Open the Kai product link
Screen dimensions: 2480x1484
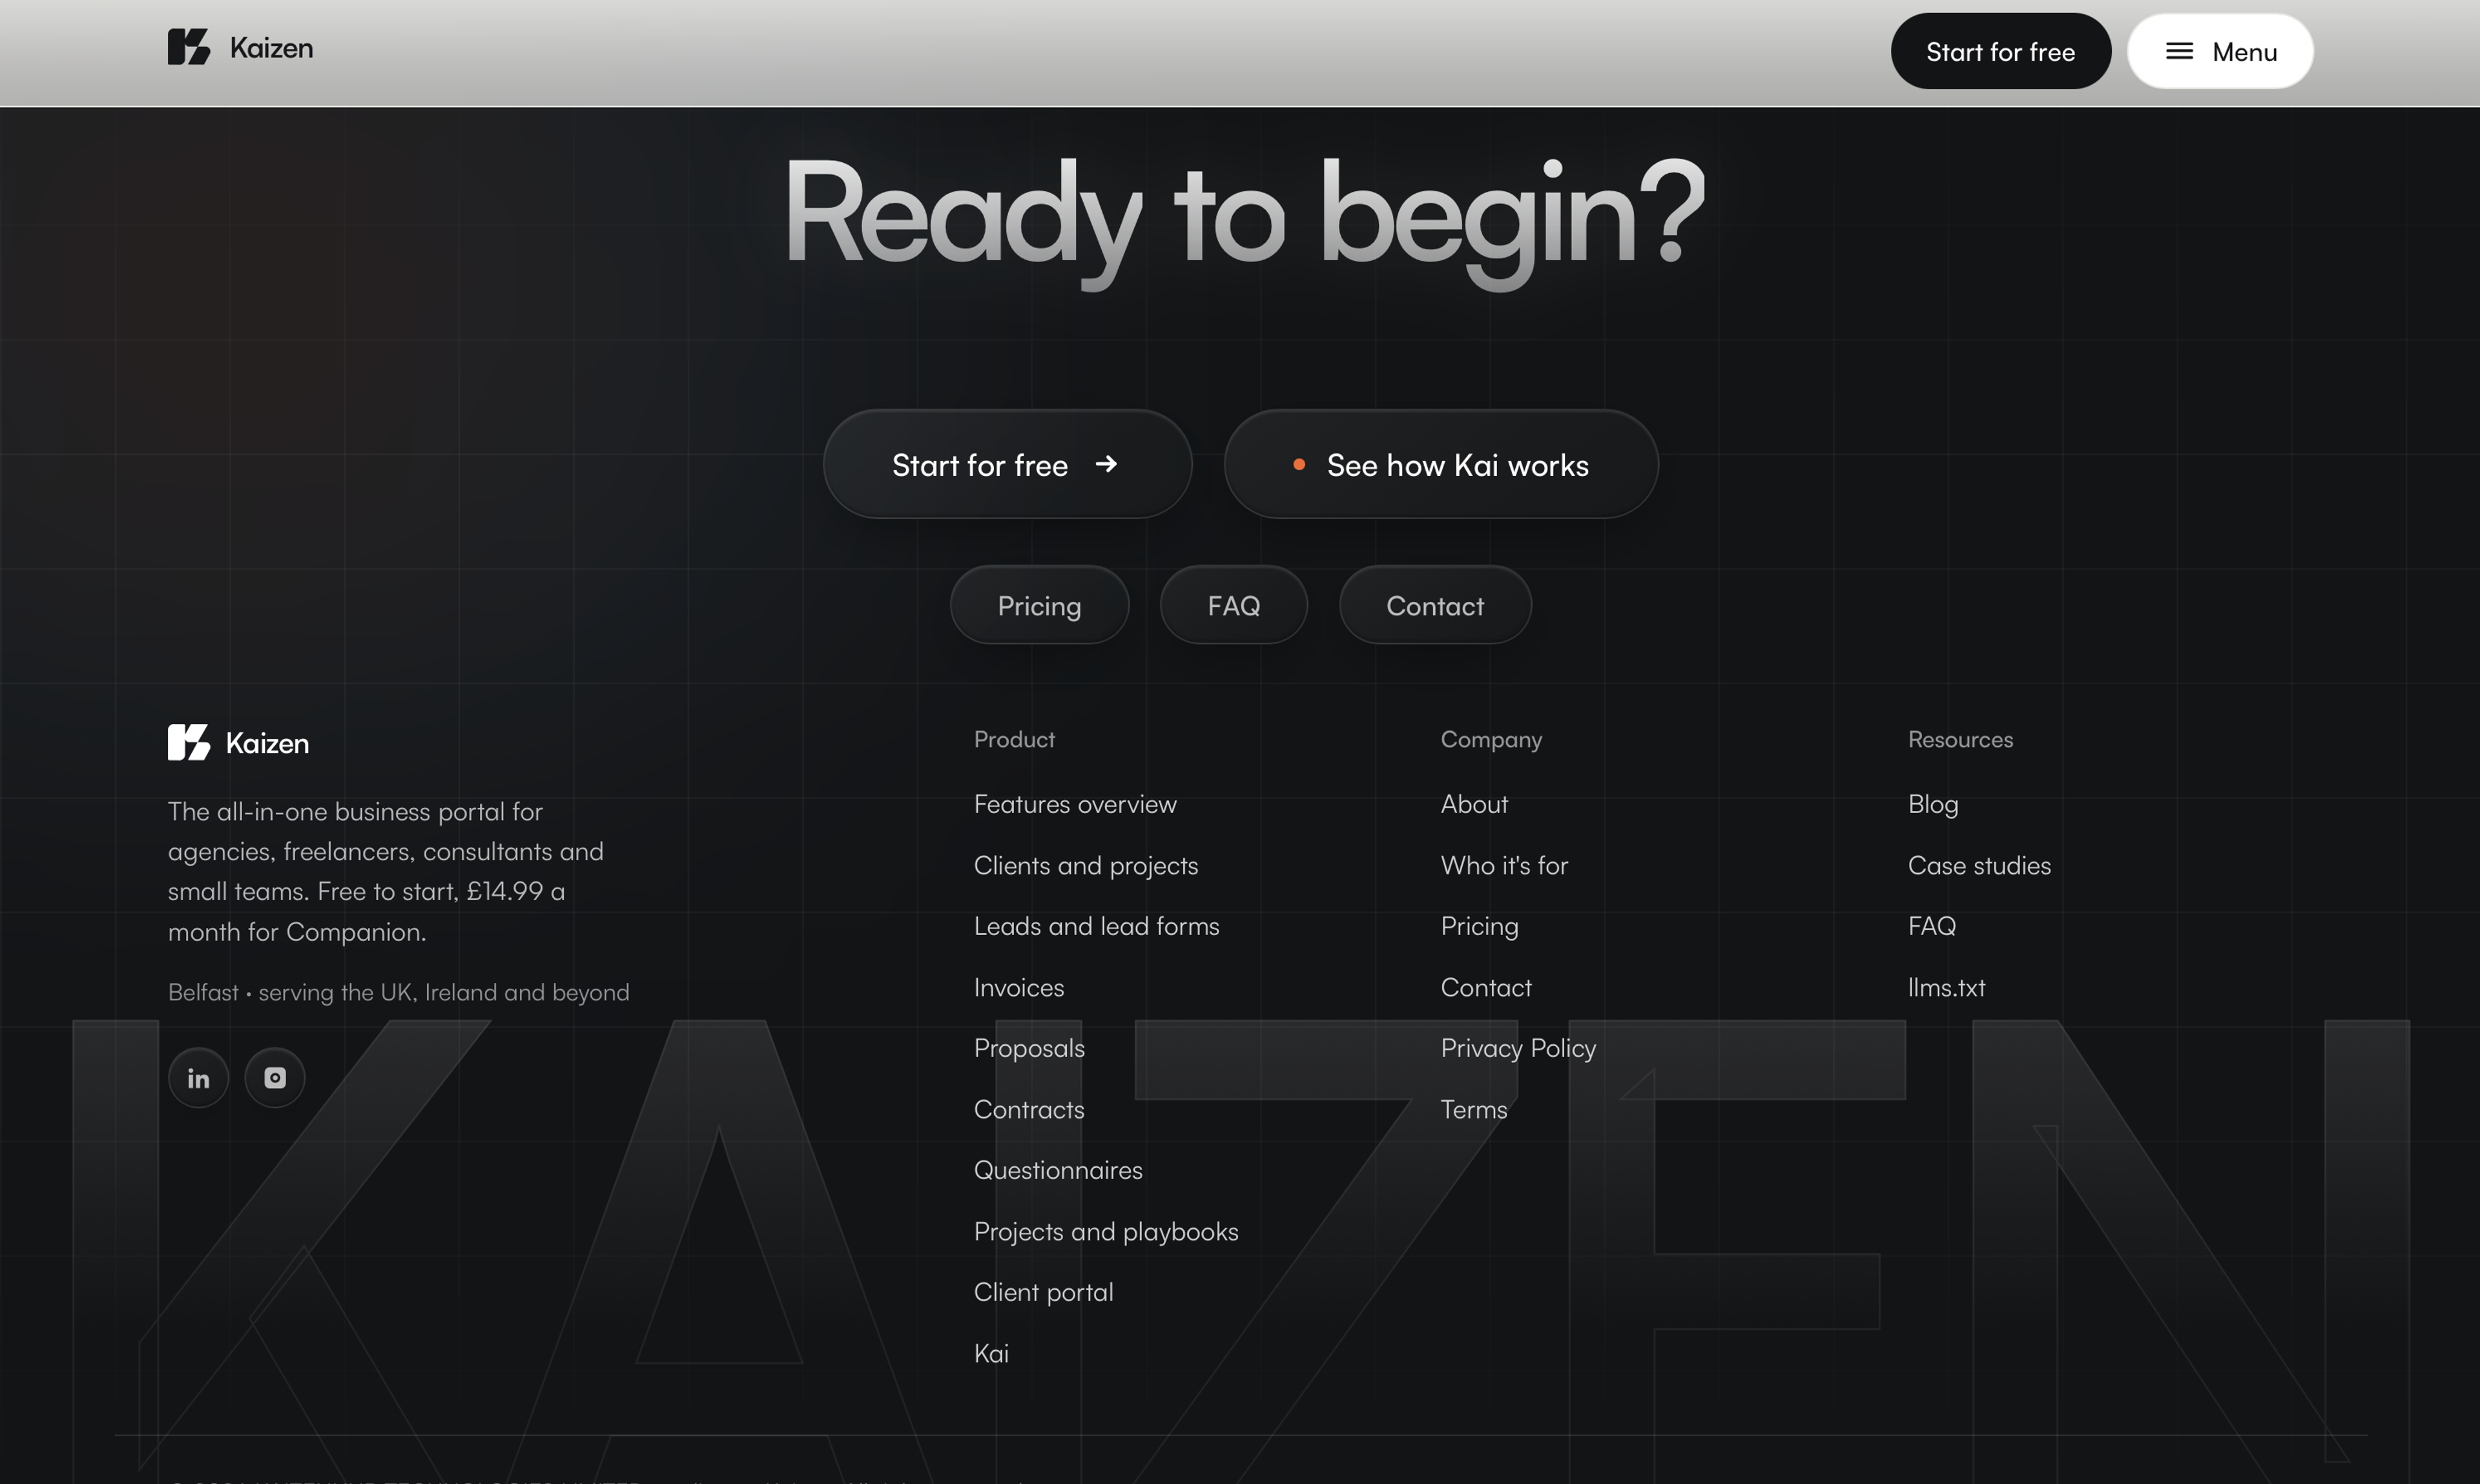point(991,1353)
